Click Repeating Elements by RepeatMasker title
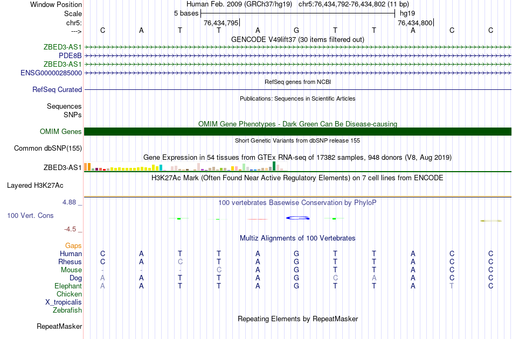Screen dimensions: 512x339 click(x=297, y=319)
